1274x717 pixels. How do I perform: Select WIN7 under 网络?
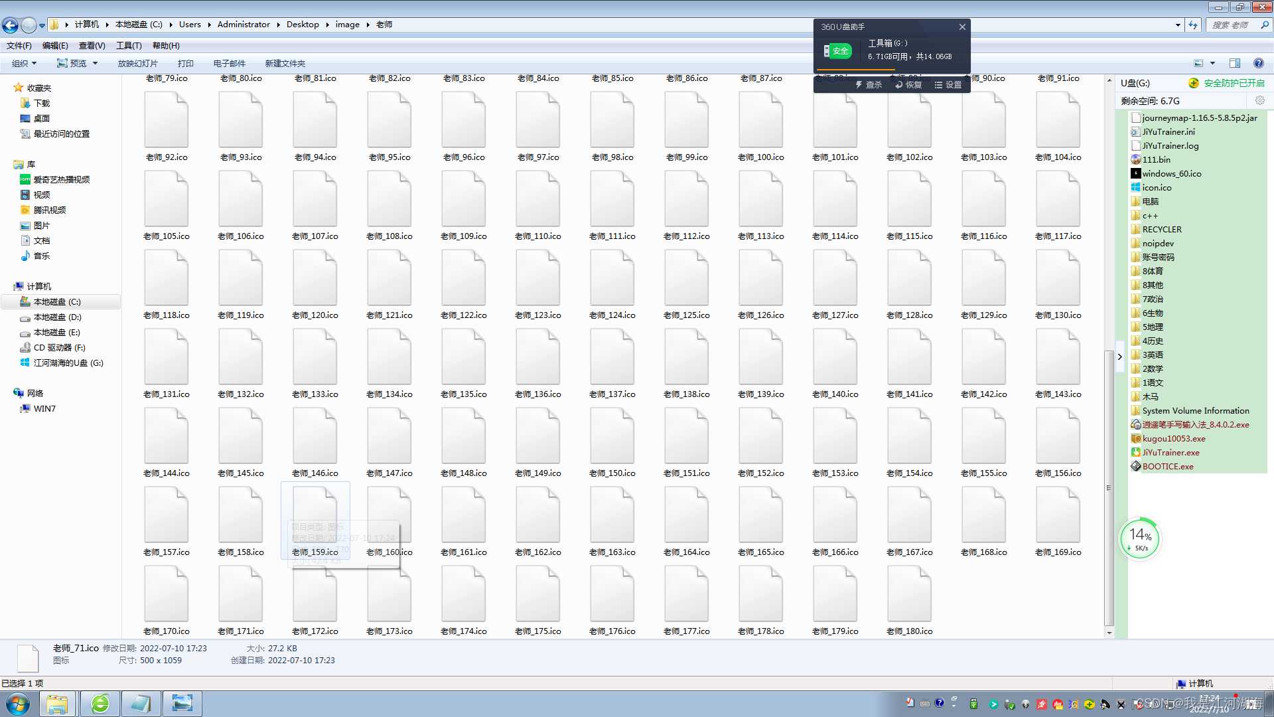pos(38,408)
